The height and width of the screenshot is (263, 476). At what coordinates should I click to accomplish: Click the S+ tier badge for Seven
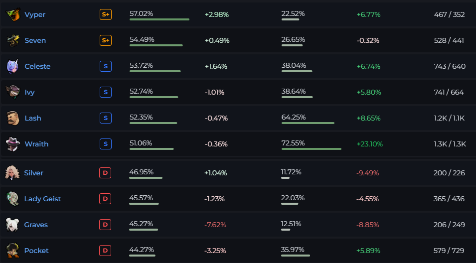coord(106,40)
